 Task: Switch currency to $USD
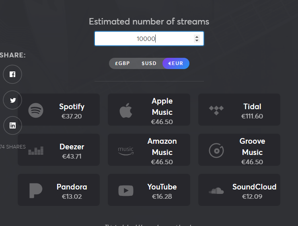point(149,63)
